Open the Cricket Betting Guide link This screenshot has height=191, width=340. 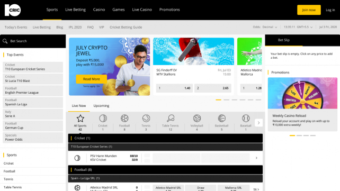[x=126, y=28]
